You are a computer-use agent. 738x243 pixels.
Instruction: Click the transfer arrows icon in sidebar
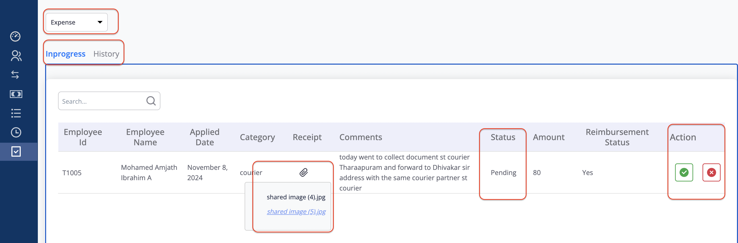tap(16, 75)
